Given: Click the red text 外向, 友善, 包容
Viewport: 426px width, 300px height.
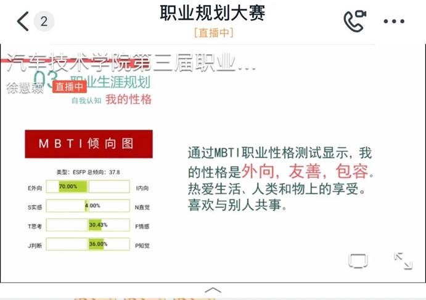Looking at the screenshot, I should click(x=305, y=172).
